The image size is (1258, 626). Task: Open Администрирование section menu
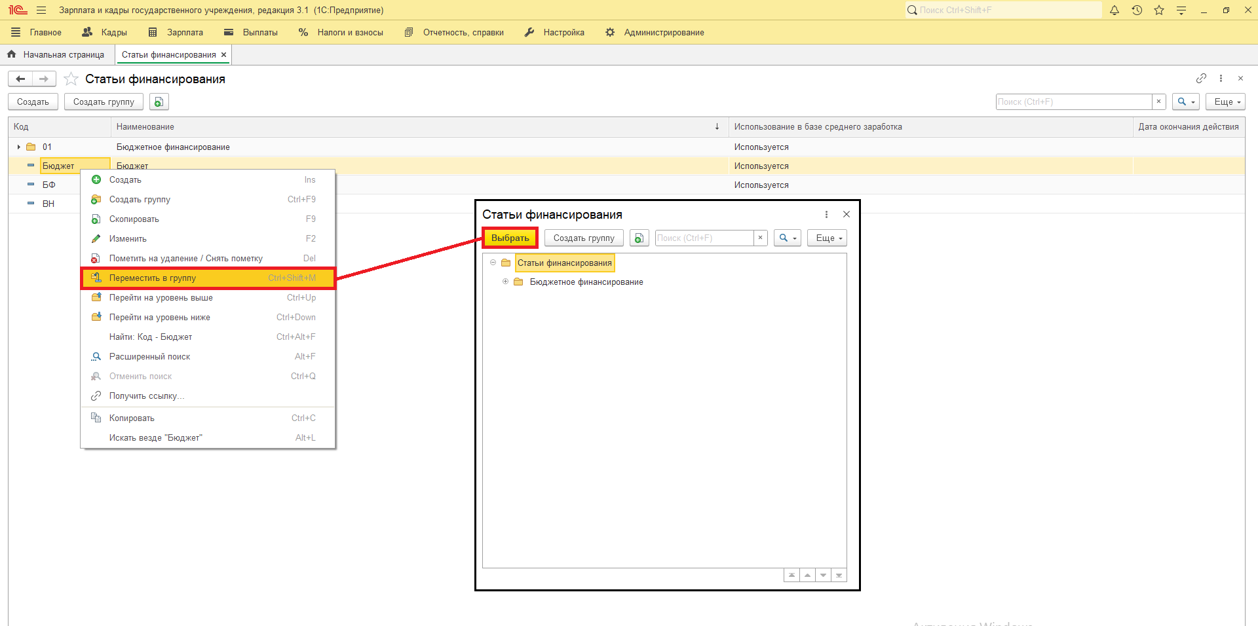point(655,32)
